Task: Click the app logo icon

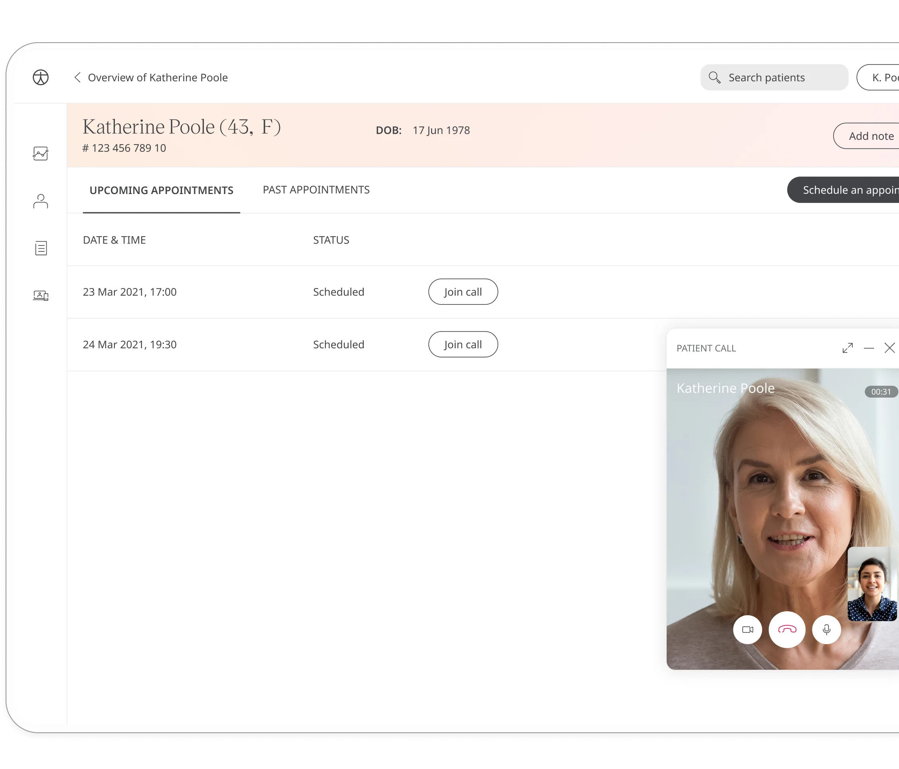Action: tap(40, 78)
